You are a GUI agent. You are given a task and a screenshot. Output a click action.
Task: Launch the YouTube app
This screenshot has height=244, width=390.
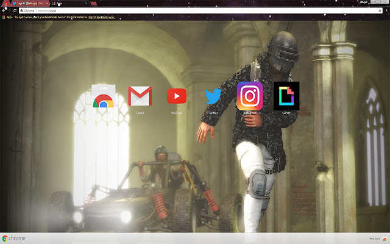coord(177,96)
